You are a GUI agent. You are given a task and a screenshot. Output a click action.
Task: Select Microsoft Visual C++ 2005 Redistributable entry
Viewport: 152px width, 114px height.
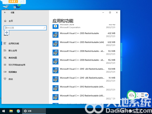tap(79, 33)
